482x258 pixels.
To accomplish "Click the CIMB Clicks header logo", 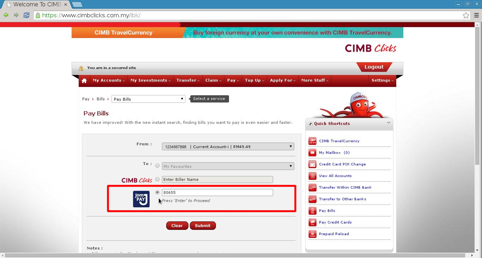I will tap(370, 48).
